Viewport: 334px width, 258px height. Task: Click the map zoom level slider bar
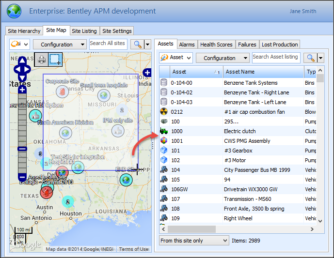pos(22,120)
